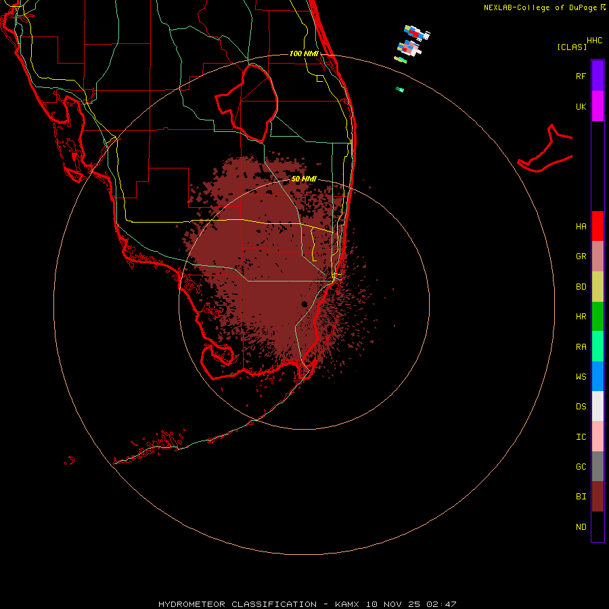Select the GC gray legend swatch
Screen dimensions: 609x609
tap(597, 466)
